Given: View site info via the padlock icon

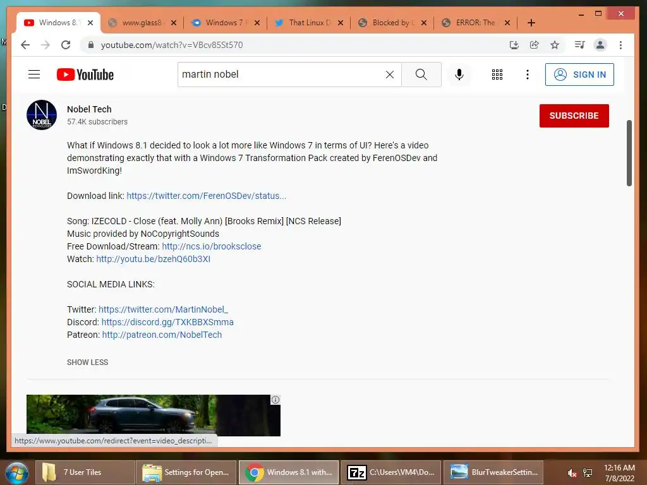Looking at the screenshot, I should pyautogui.click(x=91, y=45).
